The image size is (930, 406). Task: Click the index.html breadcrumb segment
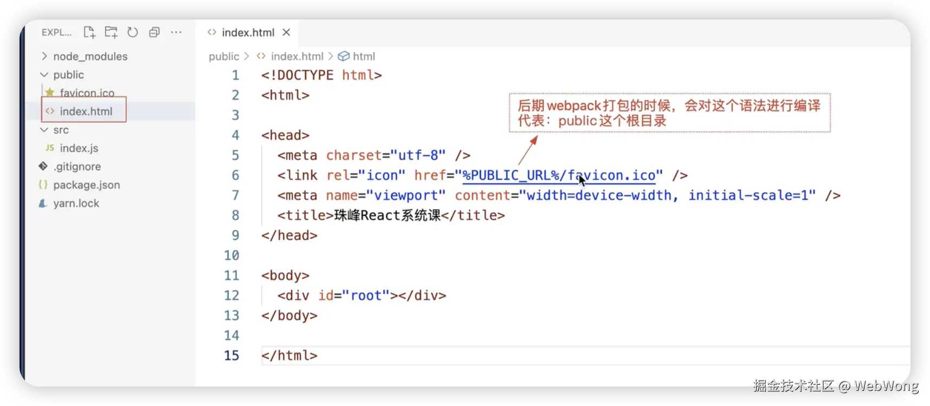click(297, 56)
